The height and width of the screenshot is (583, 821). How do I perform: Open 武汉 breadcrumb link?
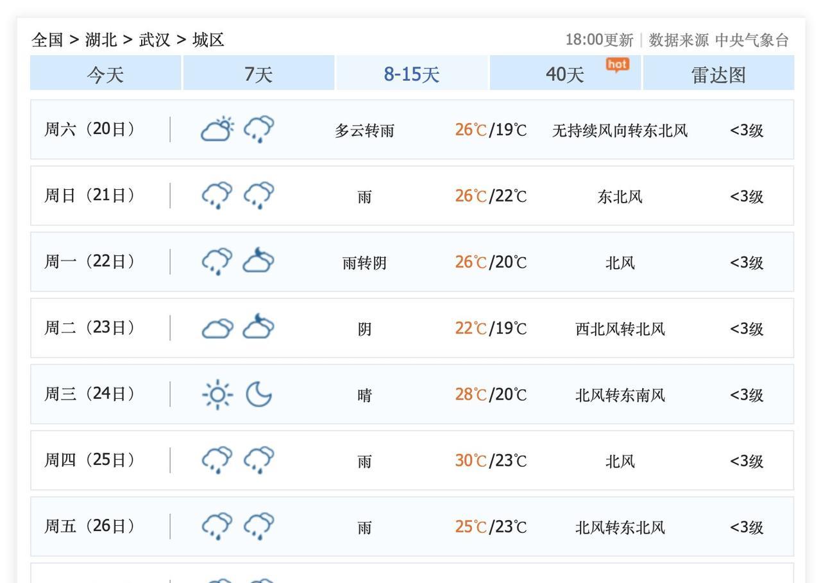click(x=155, y=40)
